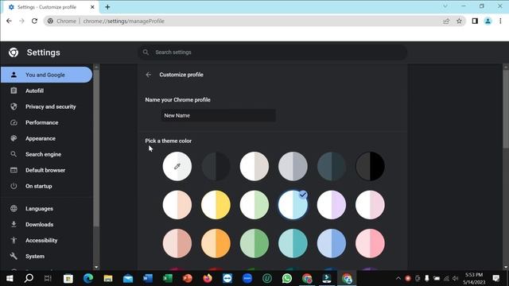Open the profile avatar menu in toolbar
Screen dimensions: 509x286
point(488,21)
